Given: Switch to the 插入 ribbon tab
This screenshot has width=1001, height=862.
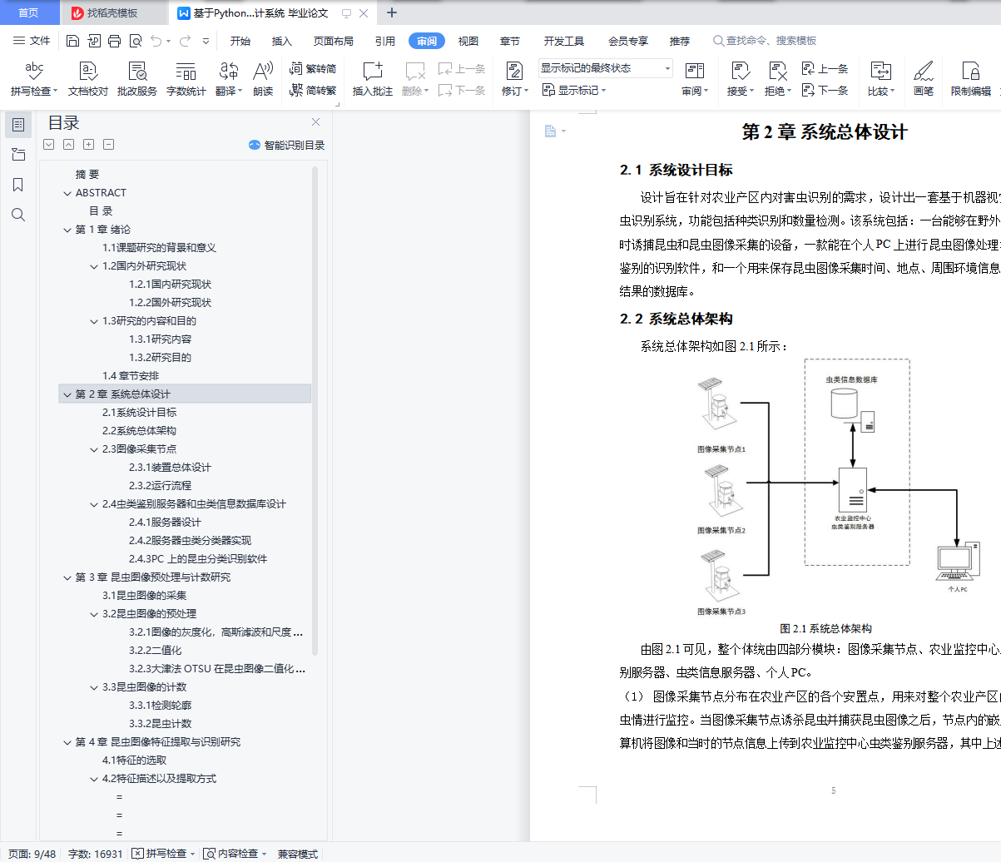Looking at the screenshot, I should (282, 41).
